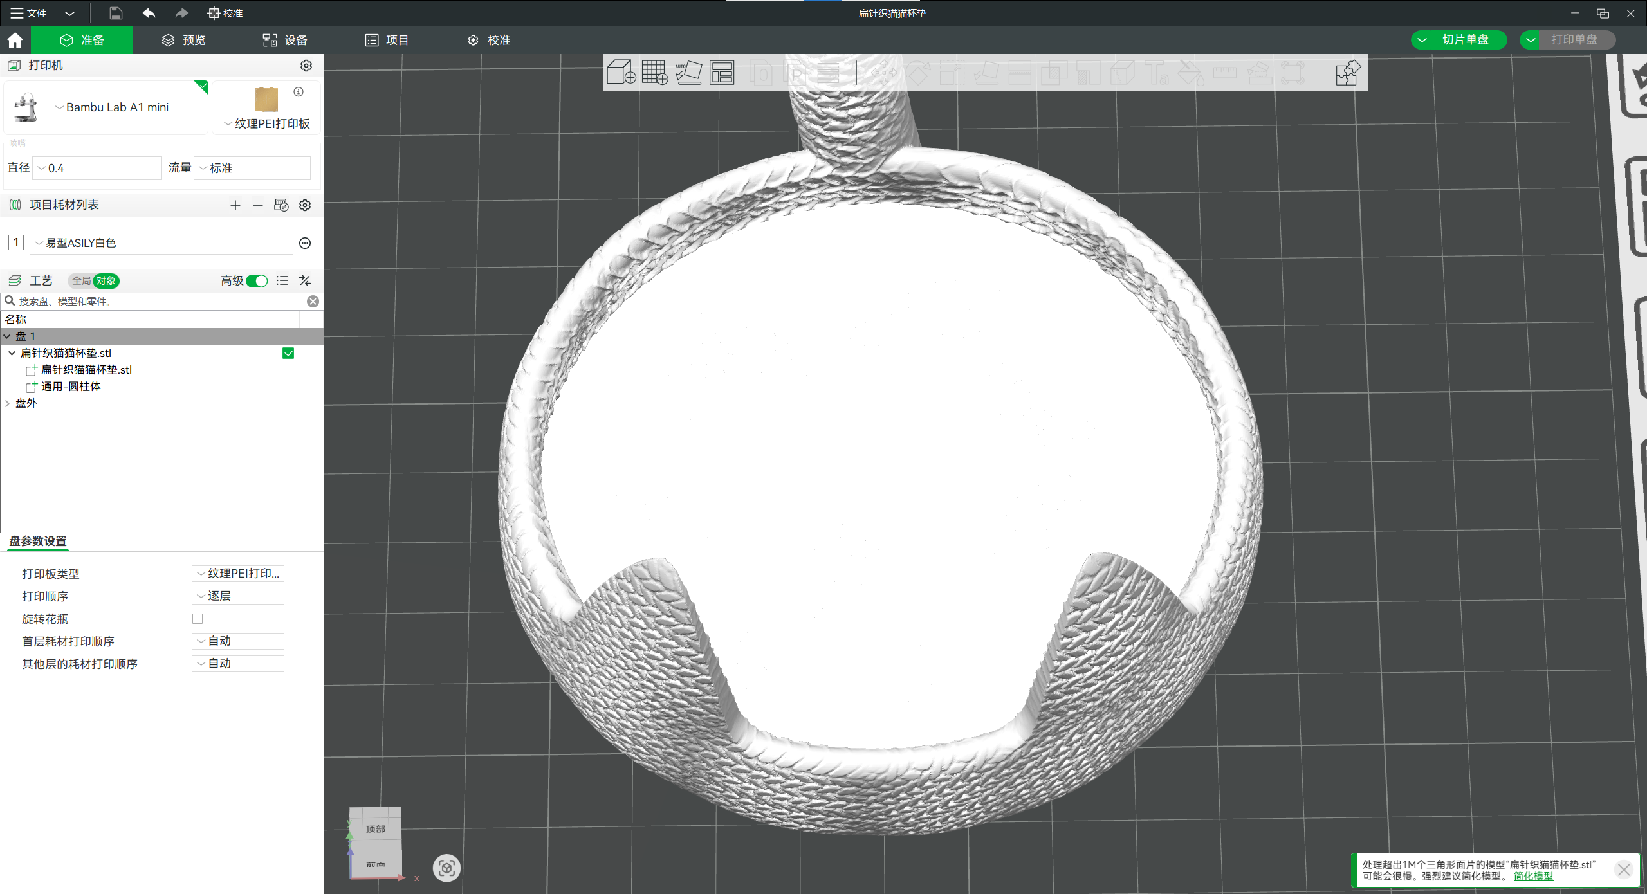Undo the last action

[149, 13]
